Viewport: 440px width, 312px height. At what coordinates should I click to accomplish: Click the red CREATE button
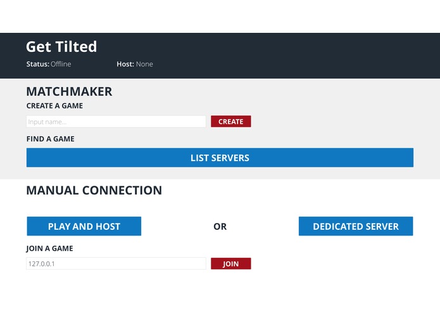click(230, 121)
